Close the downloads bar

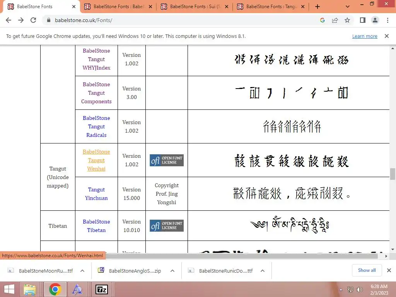coord(389,270)
